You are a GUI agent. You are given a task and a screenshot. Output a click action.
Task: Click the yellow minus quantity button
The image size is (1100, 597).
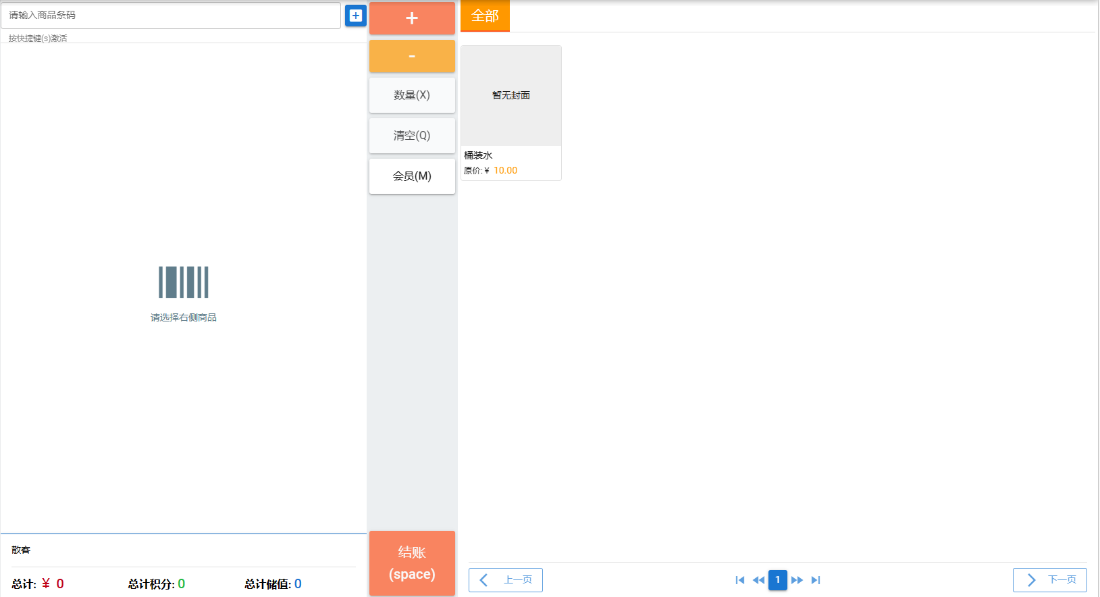(412, 56)
